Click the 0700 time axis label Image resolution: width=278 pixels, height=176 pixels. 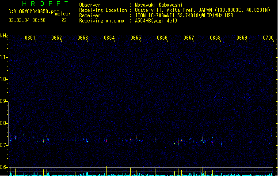point(268,37)
